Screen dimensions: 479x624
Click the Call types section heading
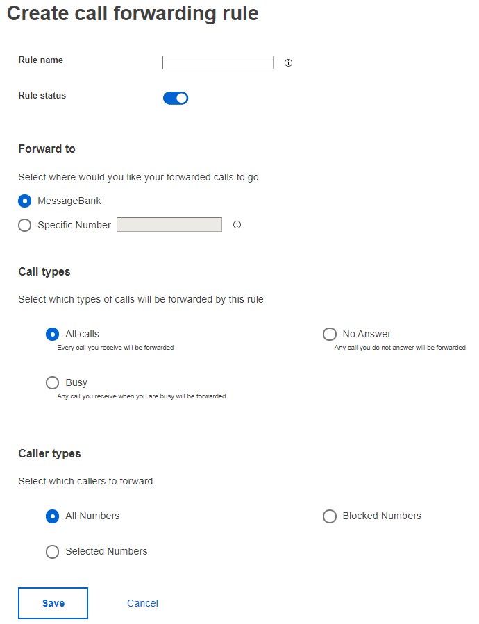(x=44, y=271)
